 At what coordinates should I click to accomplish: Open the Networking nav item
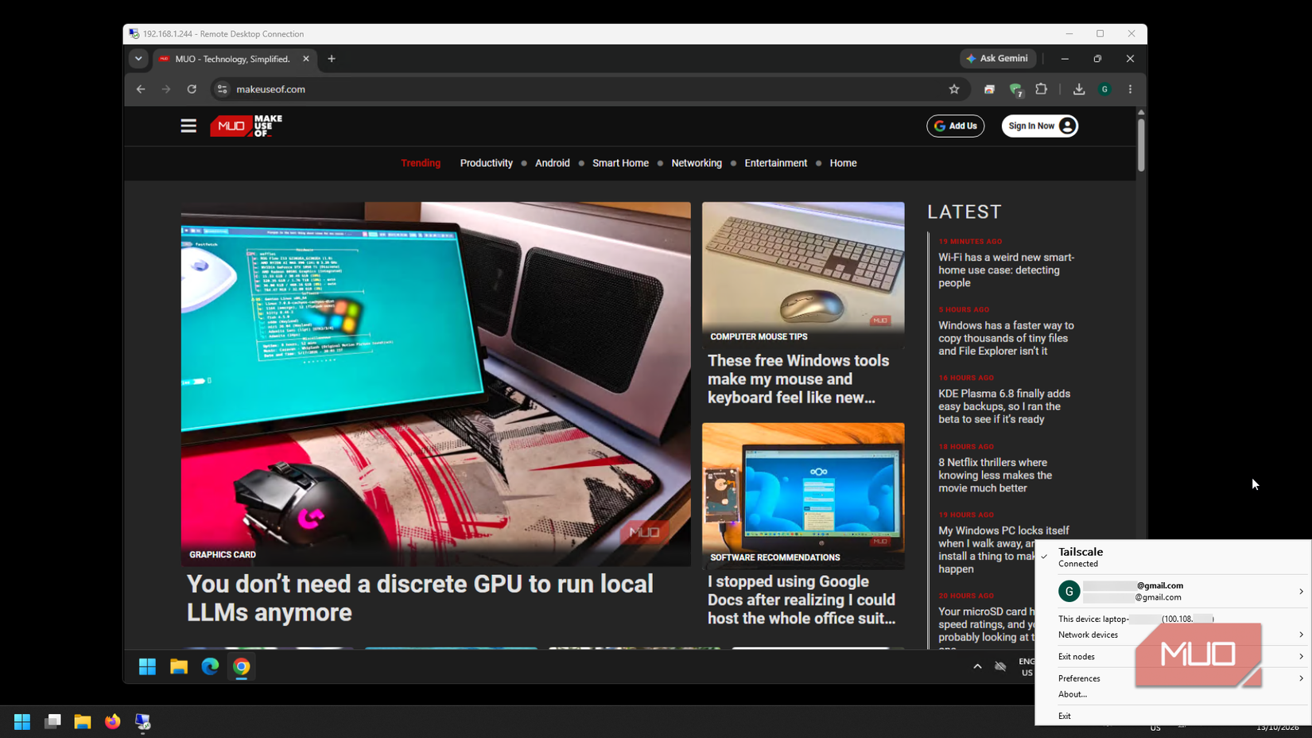click(697, 163)
